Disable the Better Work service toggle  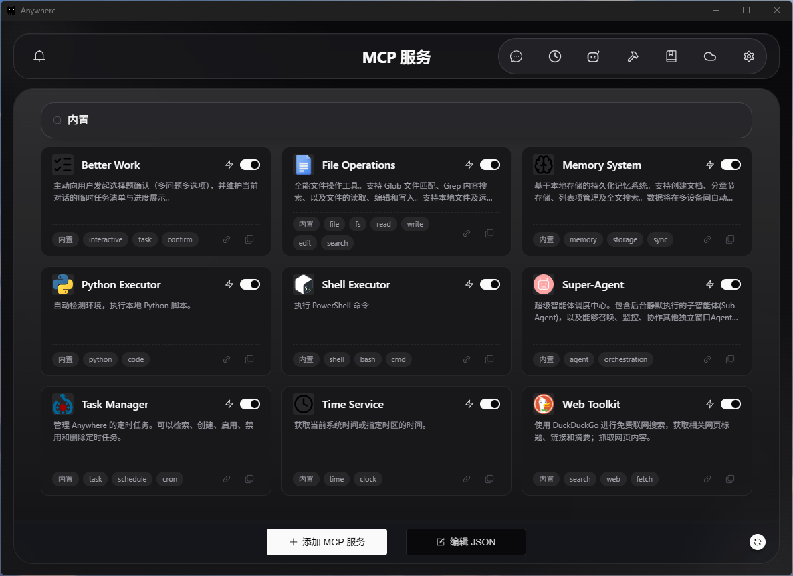point(250,165)
